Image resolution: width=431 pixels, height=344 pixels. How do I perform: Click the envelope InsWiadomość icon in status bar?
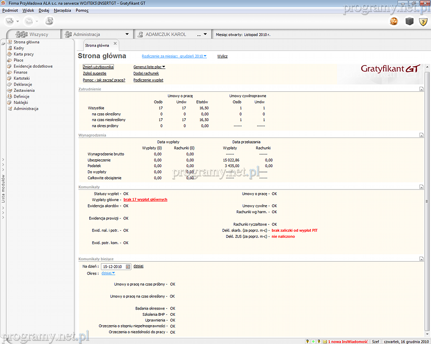pyautogui.click(x=325, y=341)
